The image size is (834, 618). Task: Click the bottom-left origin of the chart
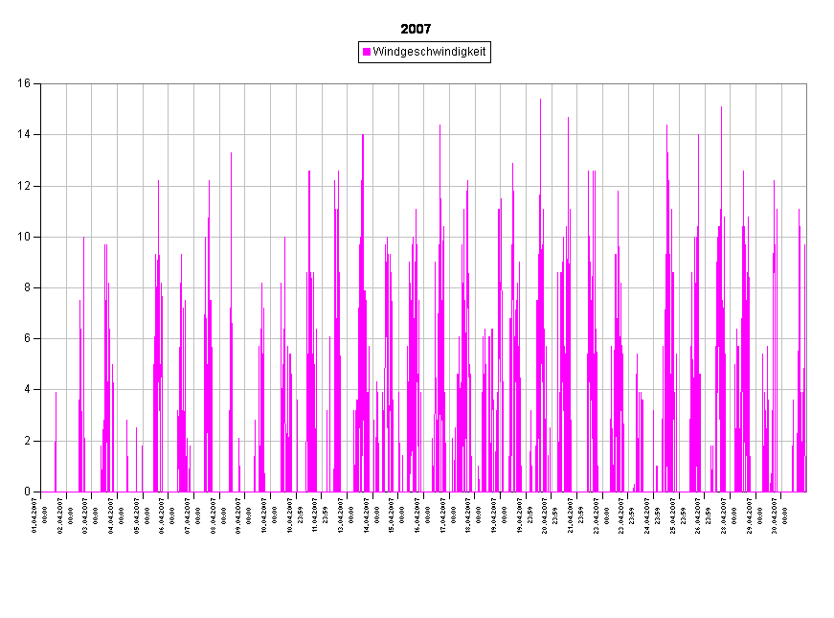41,492
